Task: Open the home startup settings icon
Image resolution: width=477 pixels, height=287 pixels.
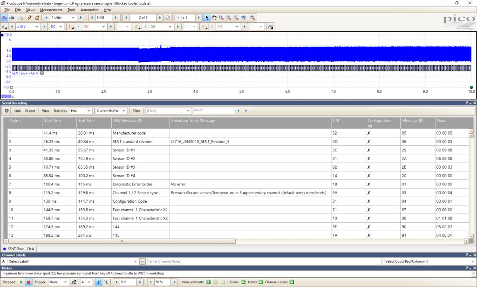Action: coord(37,18)
